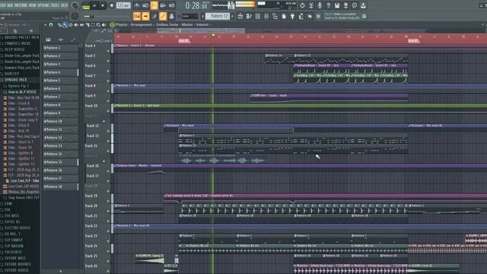Viewport: 487px width, 274px height.
Task: Open the HELP menu
Action: 64,5
